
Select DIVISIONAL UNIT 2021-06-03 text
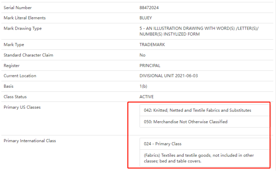pyautogui.click(x=168, y=76)
